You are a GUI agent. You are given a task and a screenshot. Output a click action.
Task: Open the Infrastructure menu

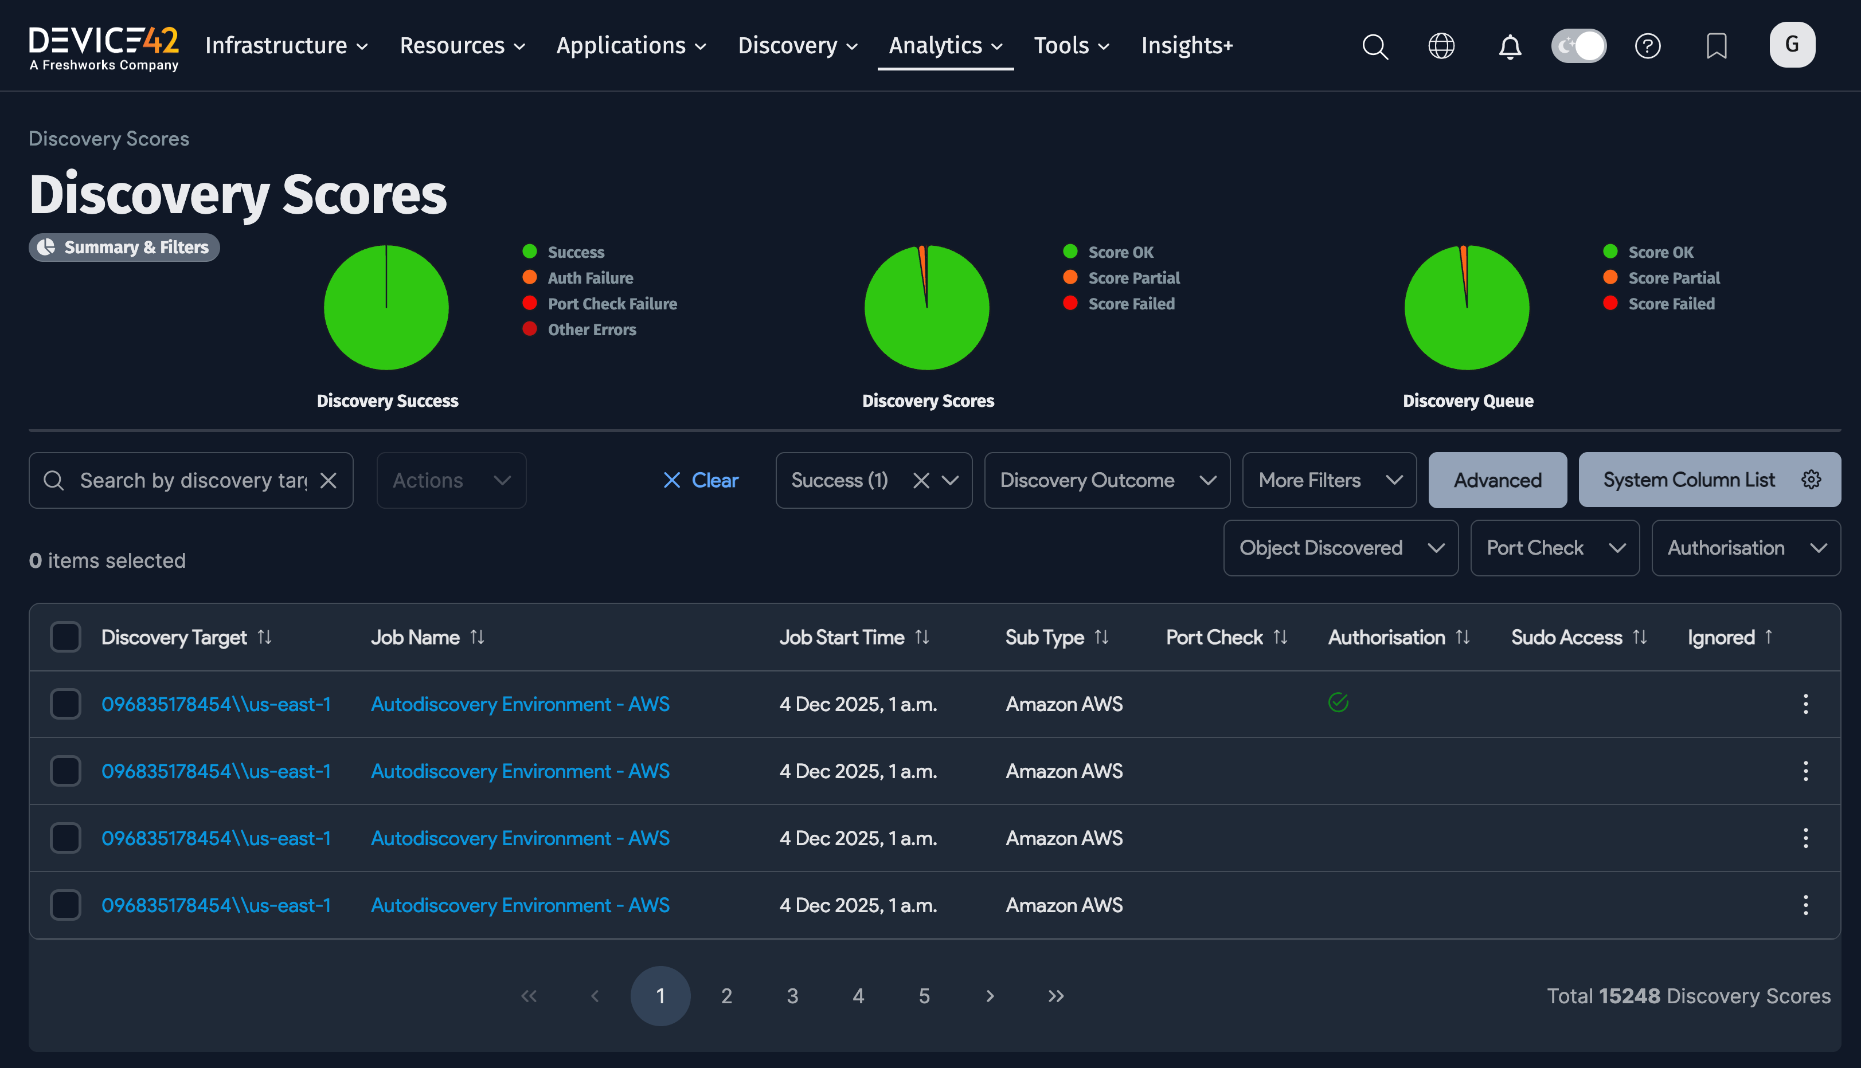pos(286,45)
